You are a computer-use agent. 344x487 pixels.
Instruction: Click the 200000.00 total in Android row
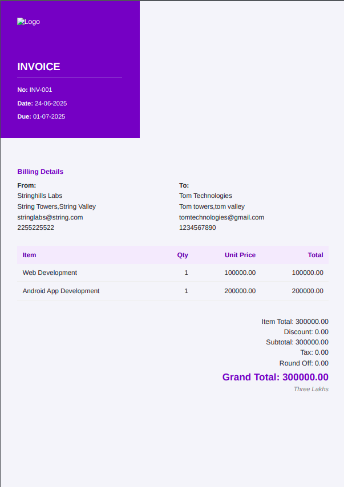tap(307, 291)
